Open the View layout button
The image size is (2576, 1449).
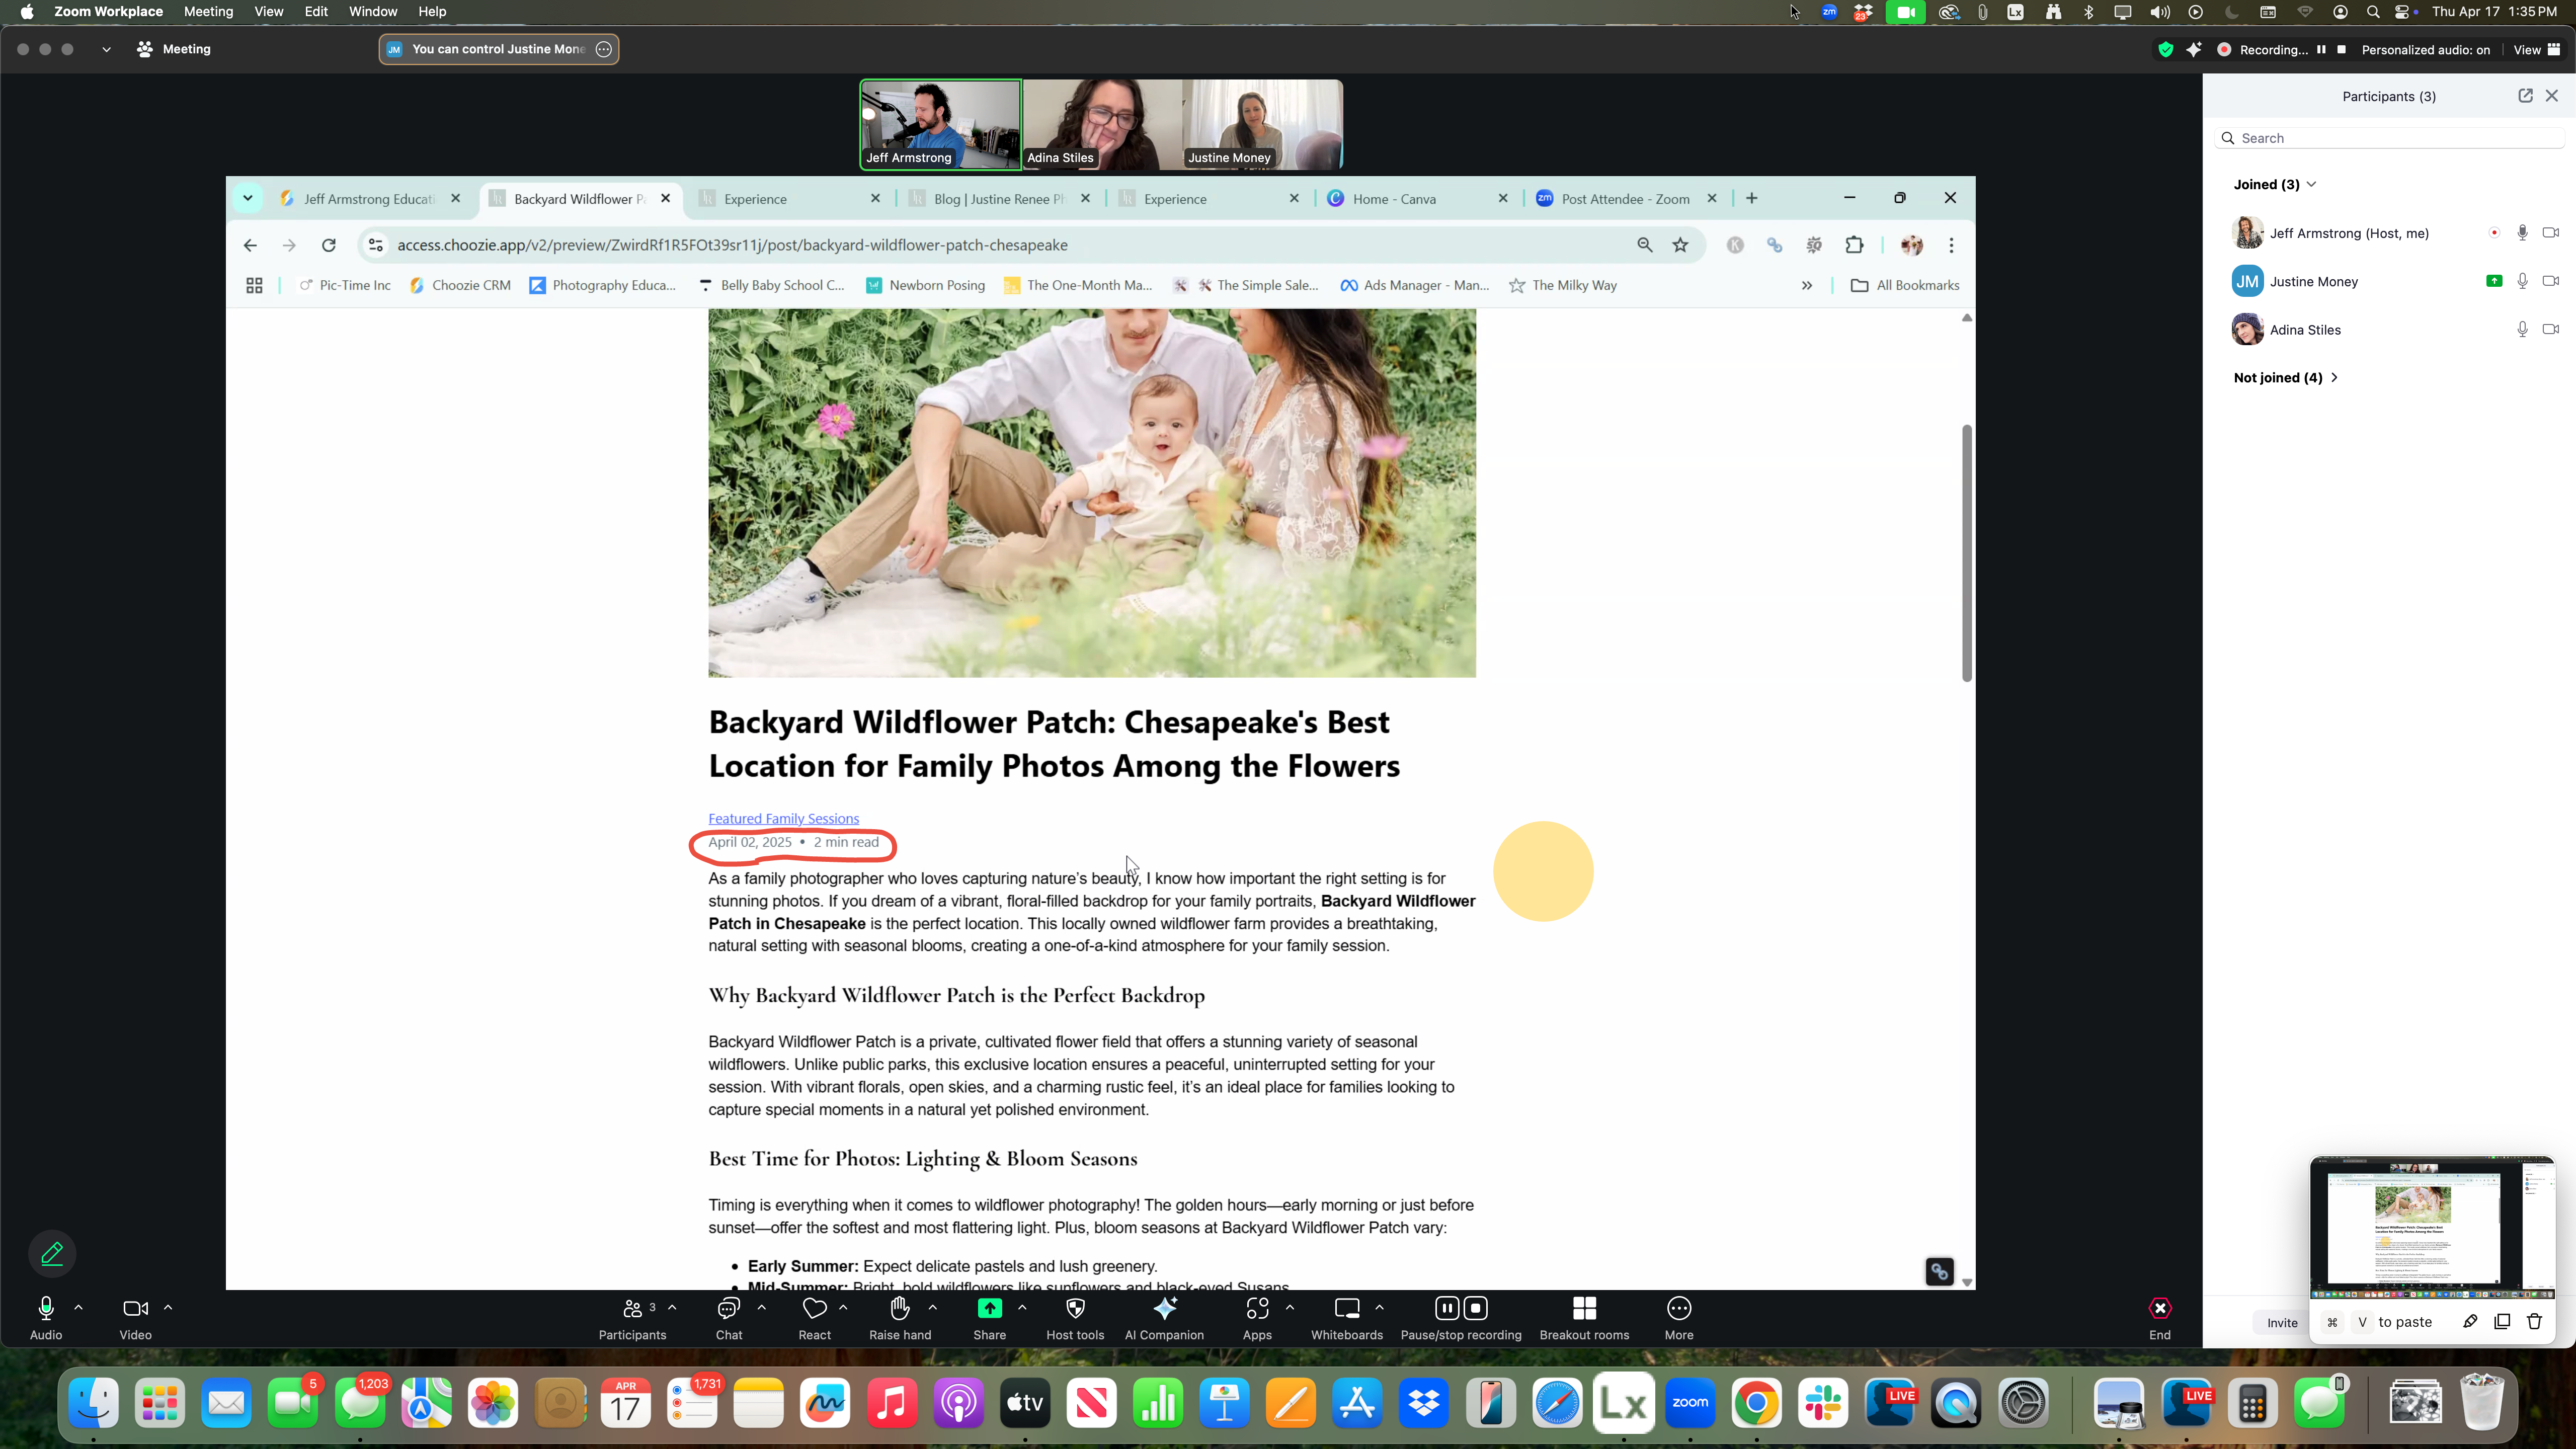pos(2536,49)
